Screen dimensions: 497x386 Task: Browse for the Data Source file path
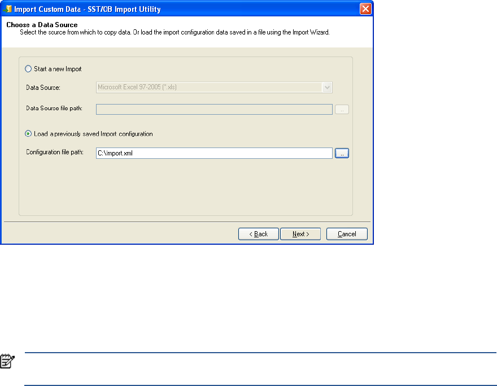(x=342, y=110)
